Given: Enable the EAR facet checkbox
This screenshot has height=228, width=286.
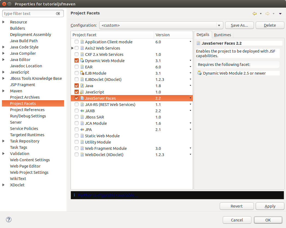Looking at the screenshot, I should coord(76,67).
